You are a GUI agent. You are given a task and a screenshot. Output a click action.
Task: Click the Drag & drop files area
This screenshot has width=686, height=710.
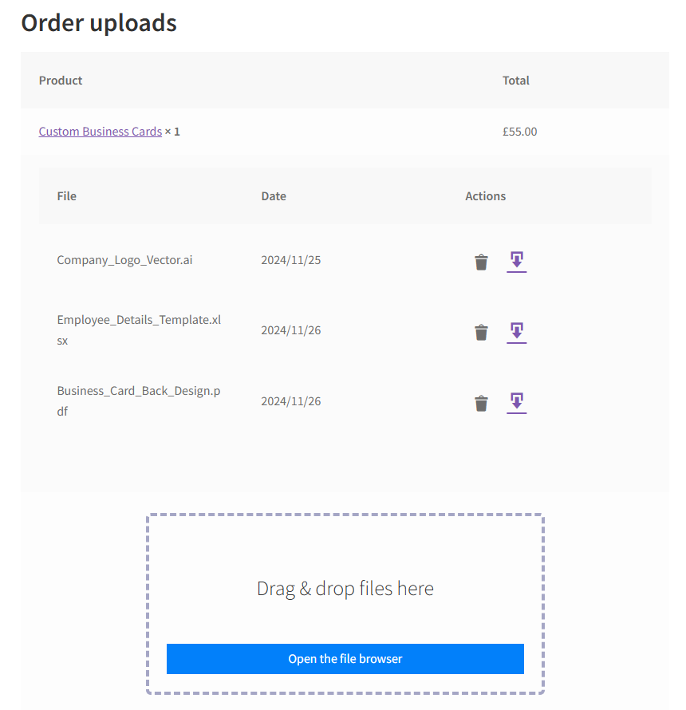coord(345,589)
